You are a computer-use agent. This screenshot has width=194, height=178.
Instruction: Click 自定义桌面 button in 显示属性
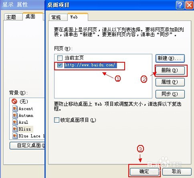(x=27, y=145)
